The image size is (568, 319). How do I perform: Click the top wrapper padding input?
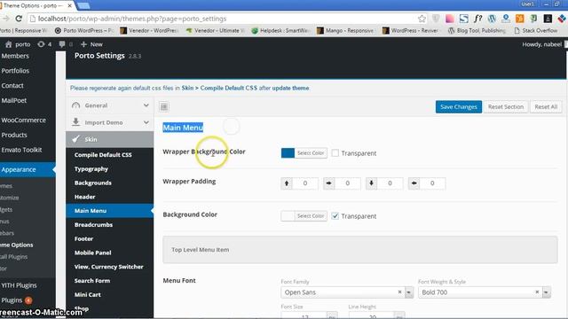305,183
